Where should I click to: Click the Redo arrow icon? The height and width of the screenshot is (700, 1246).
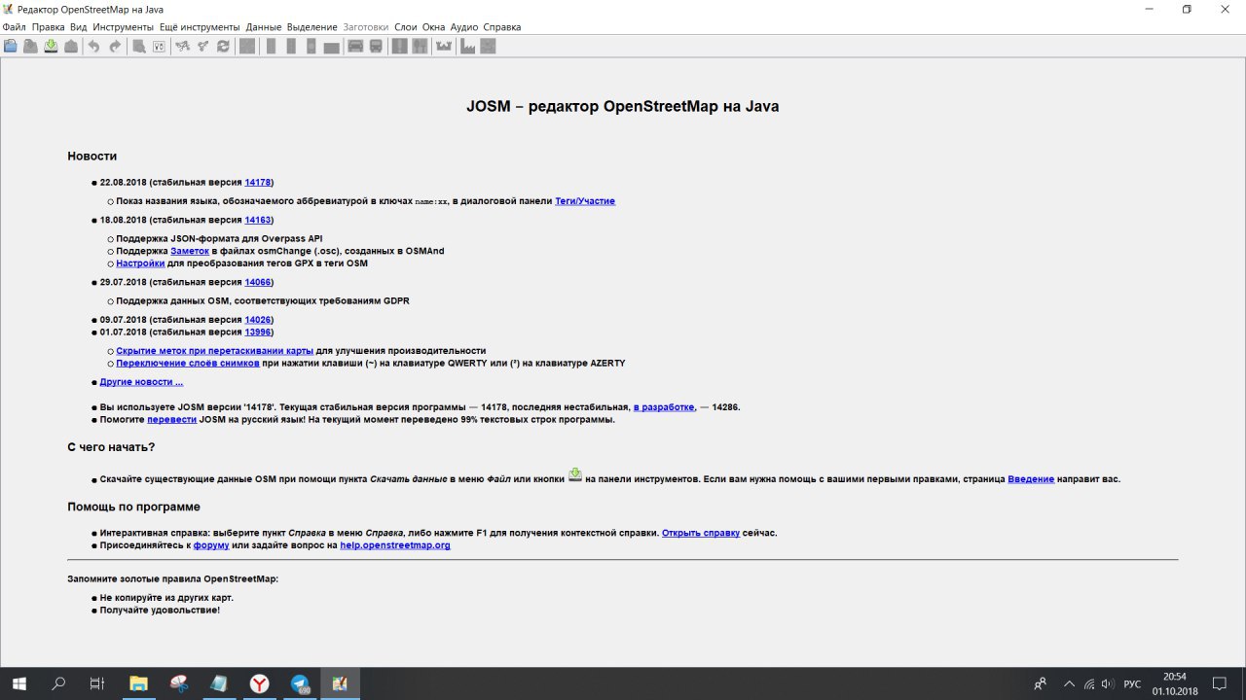tap(115, 46)
